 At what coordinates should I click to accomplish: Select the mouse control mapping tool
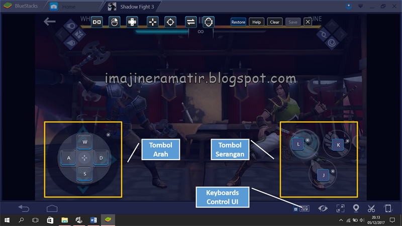pos(115,22)
